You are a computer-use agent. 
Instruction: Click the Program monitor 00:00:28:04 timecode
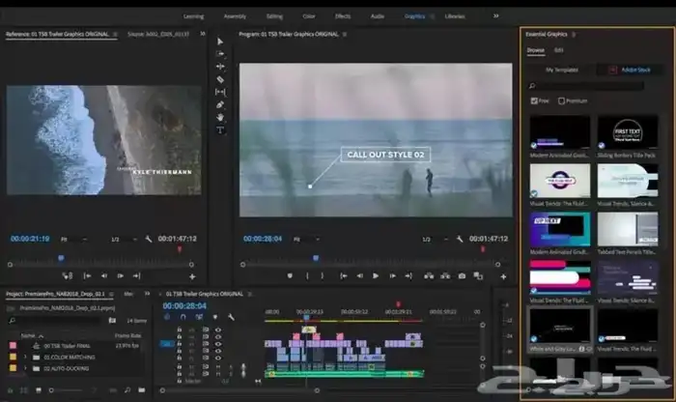tap(263, 239)
